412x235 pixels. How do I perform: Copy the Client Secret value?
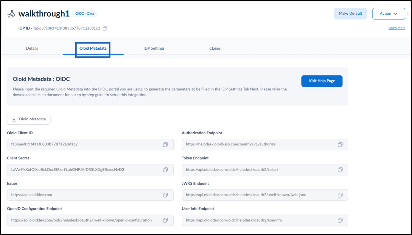click(165, 170)
